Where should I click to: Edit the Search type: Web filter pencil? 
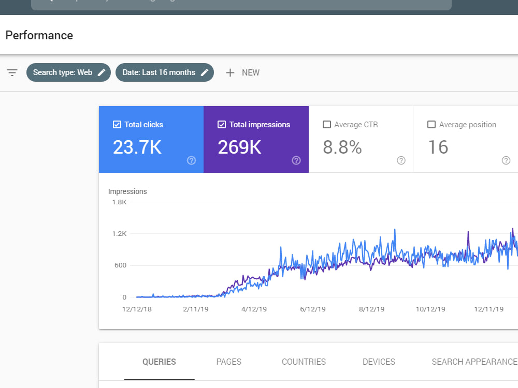(x=102, y=72)
